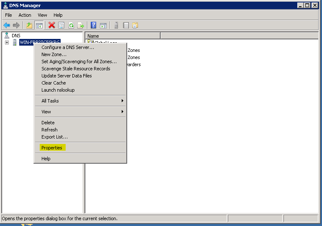
Task: Click the blue Help question mark icon
Action: point(94,25)
